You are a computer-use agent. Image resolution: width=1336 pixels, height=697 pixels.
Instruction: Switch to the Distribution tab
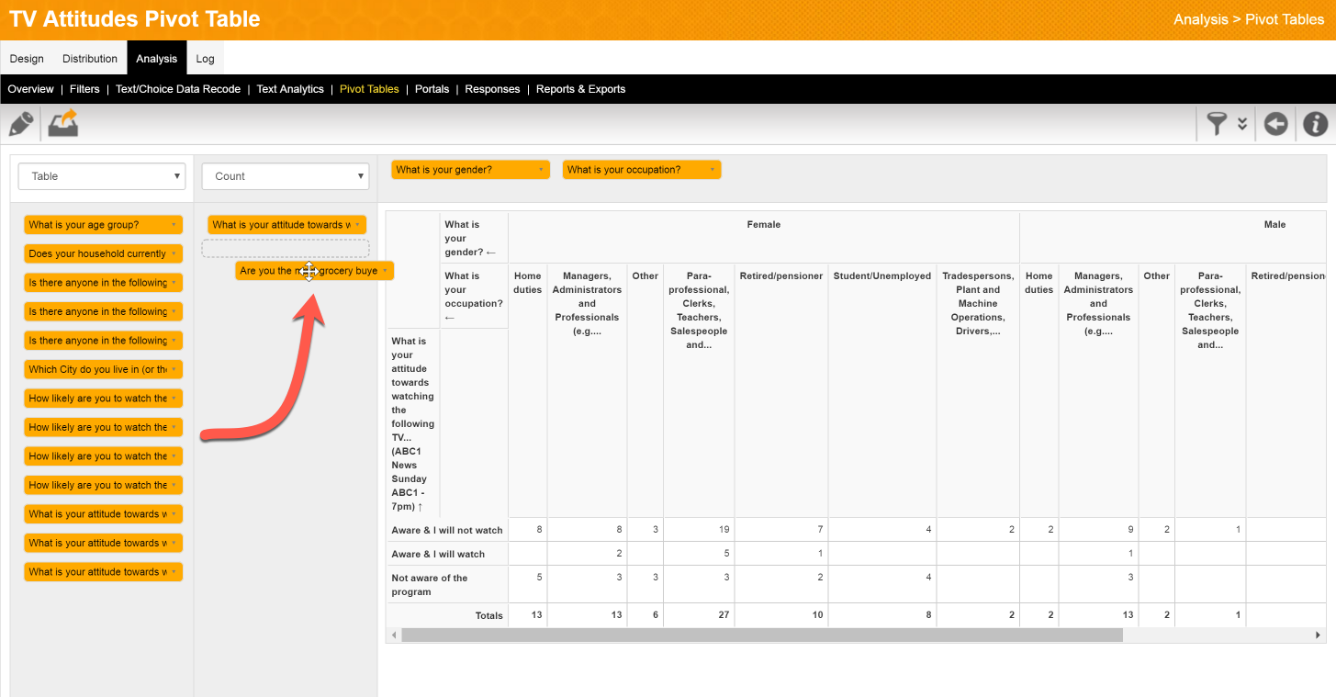click(x=90, y=59)
